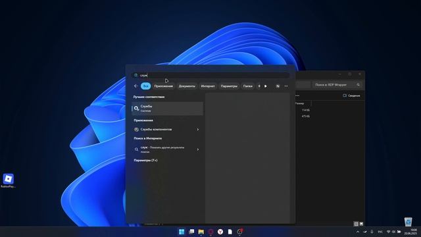Open the Task View taskbar icon
This screenshot has height=237, width=421.
point(191,232)
